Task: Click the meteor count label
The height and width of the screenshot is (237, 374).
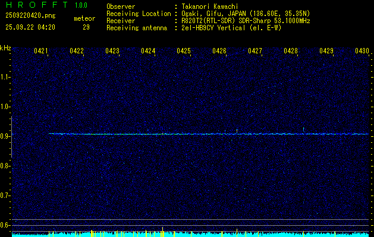Action: (84, 18)
